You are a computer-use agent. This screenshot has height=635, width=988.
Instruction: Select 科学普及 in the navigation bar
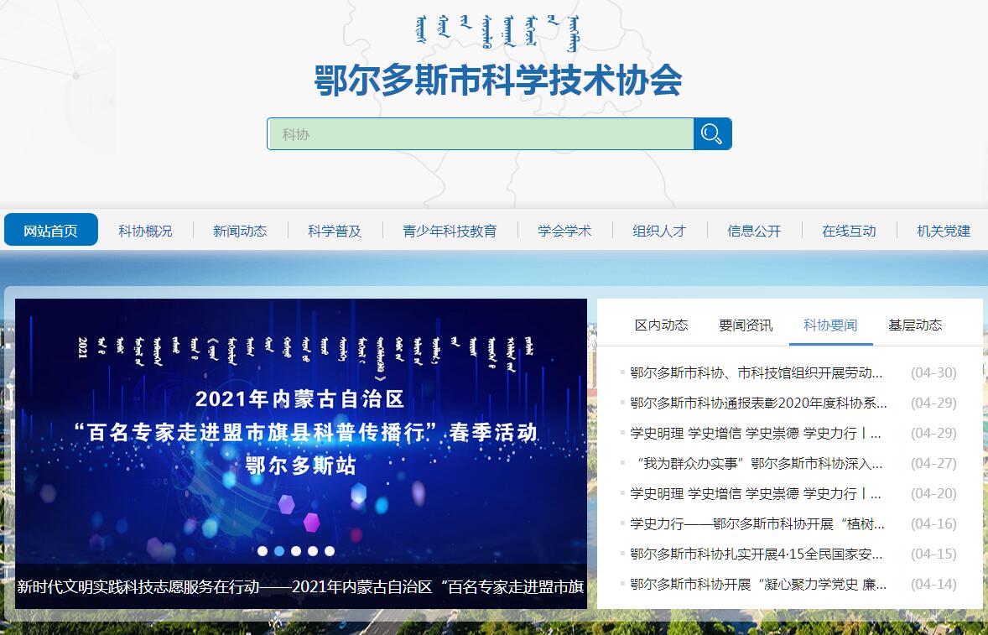pos(335,231)
